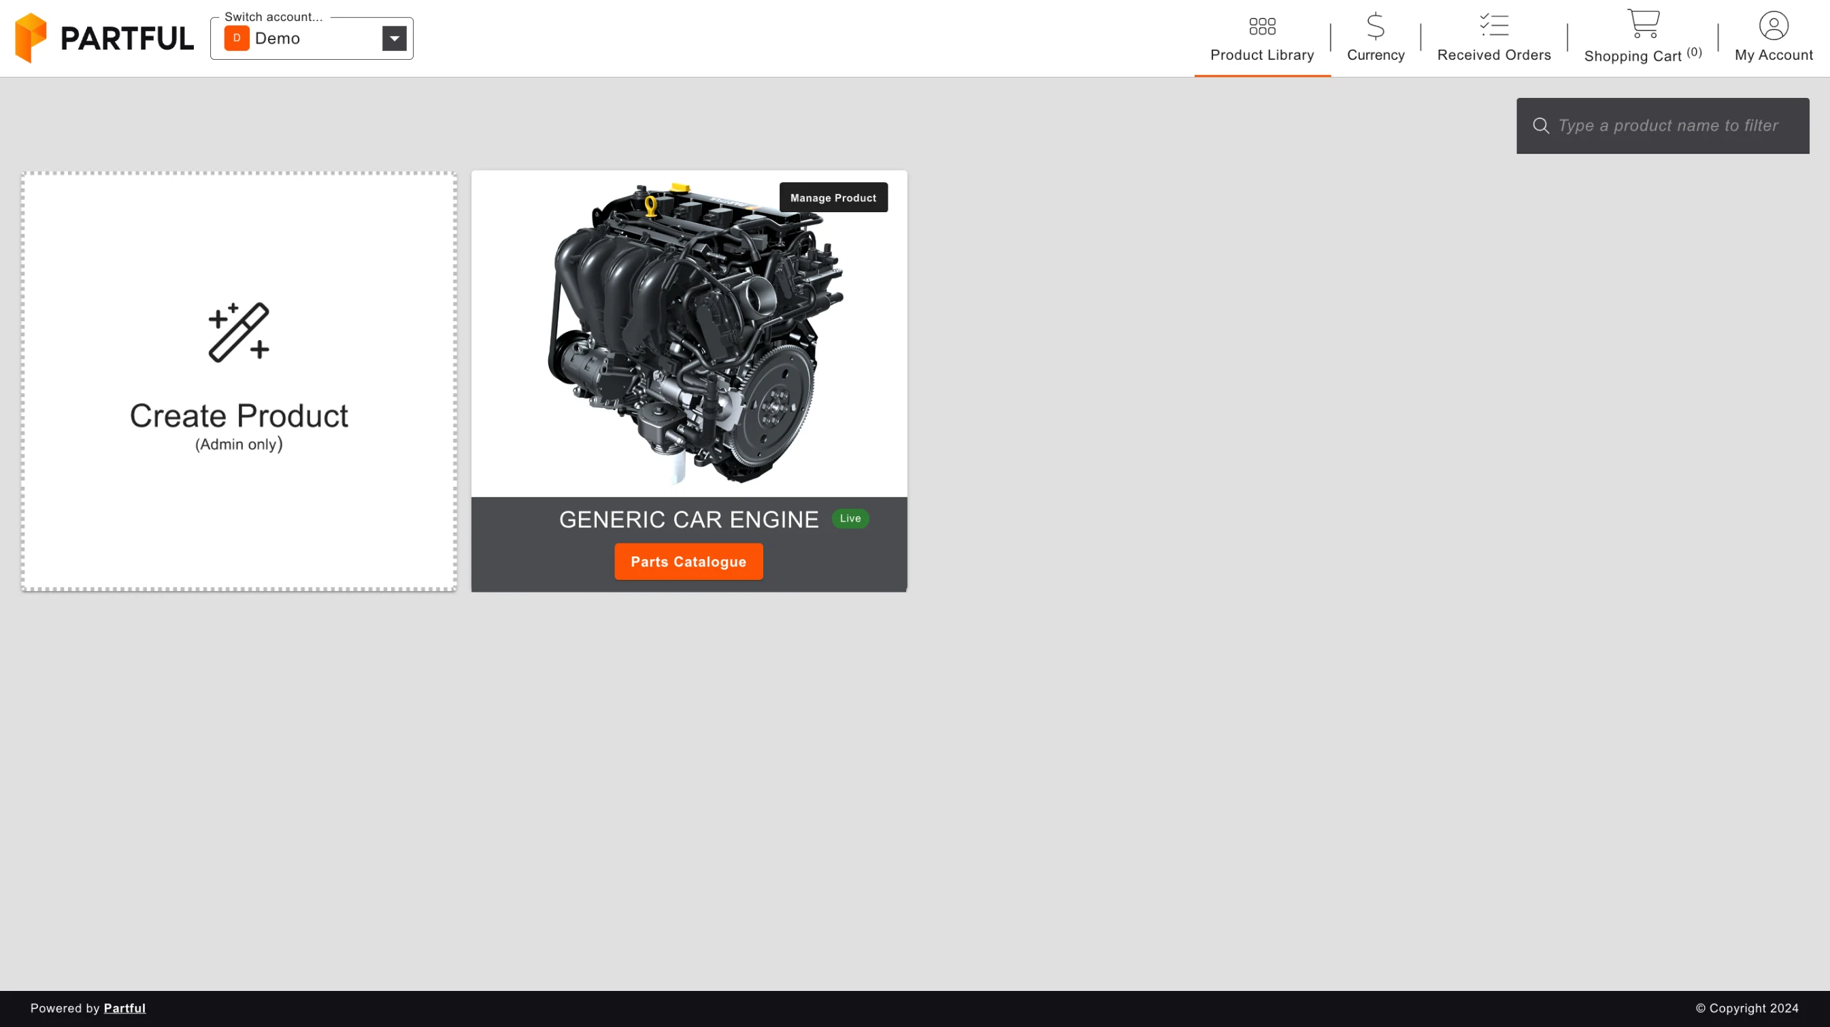Viewport: 1830px width, 1027px height.
Task: Open the Shopping Cart label
Action: (1642, 55)
